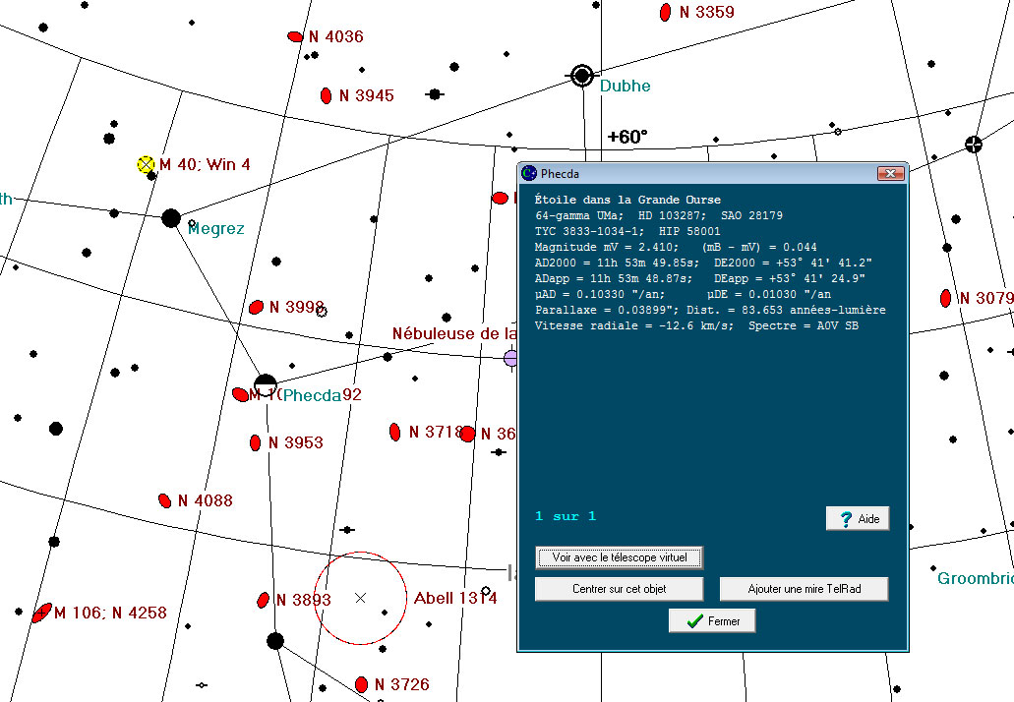The width and height of the screenshot is (1014, 702).
Task: Select galaxy N 3359 red marker
Action: pyautogui.click(x=665, y=12)
